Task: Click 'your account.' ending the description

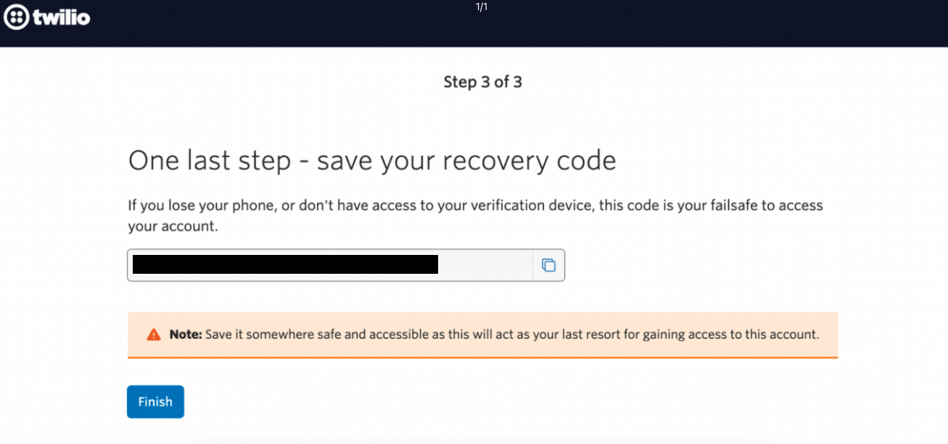Action: [x=173, y=226]
